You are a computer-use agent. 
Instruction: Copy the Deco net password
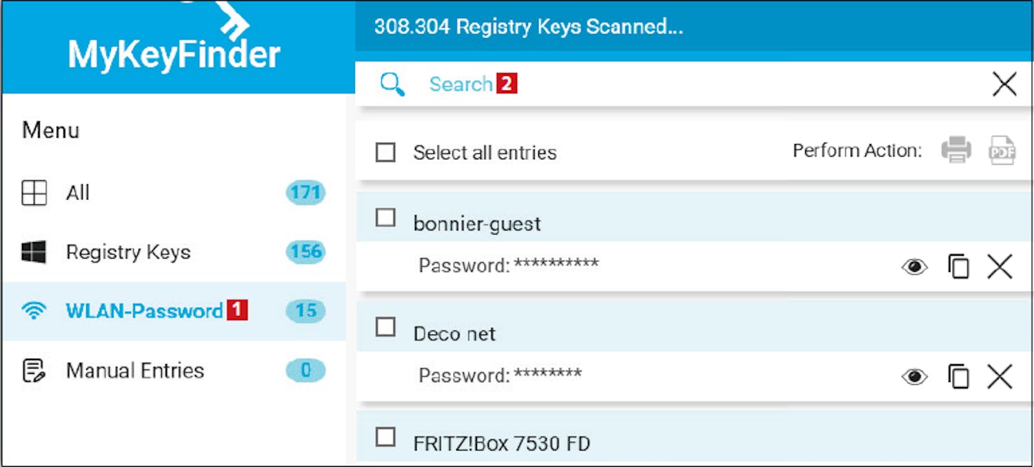pos(958,377)
